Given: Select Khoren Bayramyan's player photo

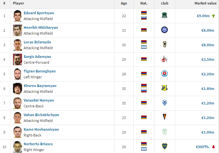Looking at the screenshot, I should (18, 88).
